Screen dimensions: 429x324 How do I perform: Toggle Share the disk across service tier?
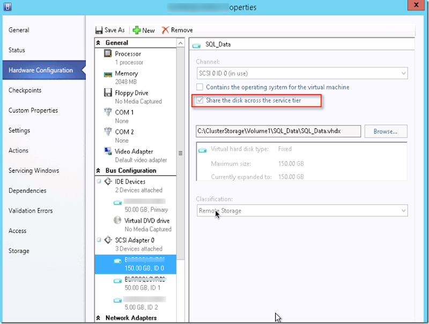199,100
